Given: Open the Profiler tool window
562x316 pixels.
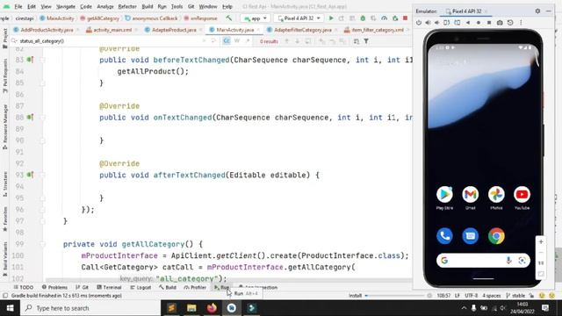Looking at the screenshot, I should pyautogui.click(x=195, y=287).
